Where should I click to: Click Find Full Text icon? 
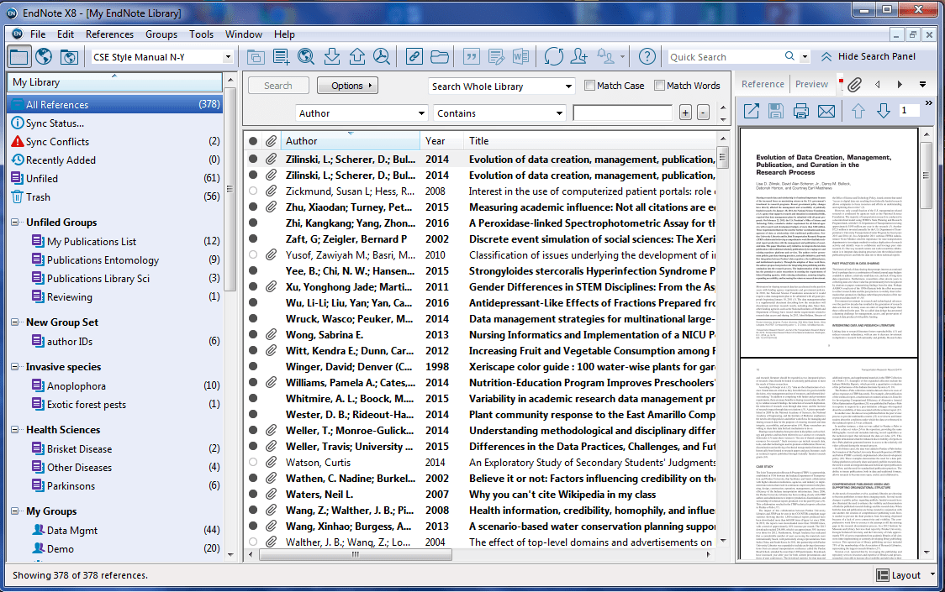pos(382,57)
